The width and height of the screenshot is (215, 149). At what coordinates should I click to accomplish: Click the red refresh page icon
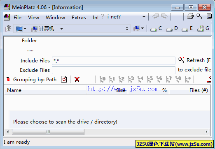point(64,79)
